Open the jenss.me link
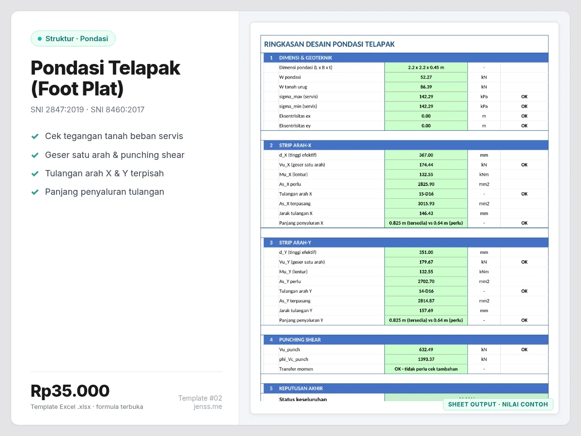Screen dimensions: 581x436 tap(208, 406)
